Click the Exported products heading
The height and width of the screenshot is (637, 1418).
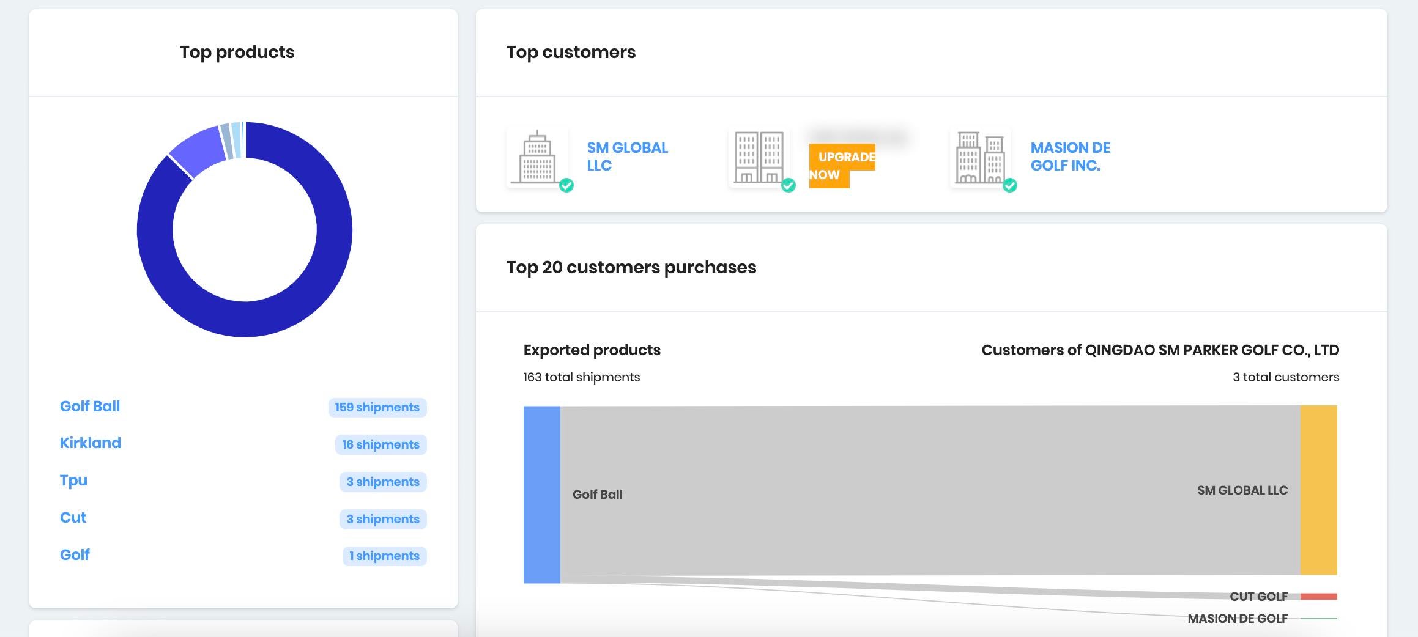(x=592, y=350)
